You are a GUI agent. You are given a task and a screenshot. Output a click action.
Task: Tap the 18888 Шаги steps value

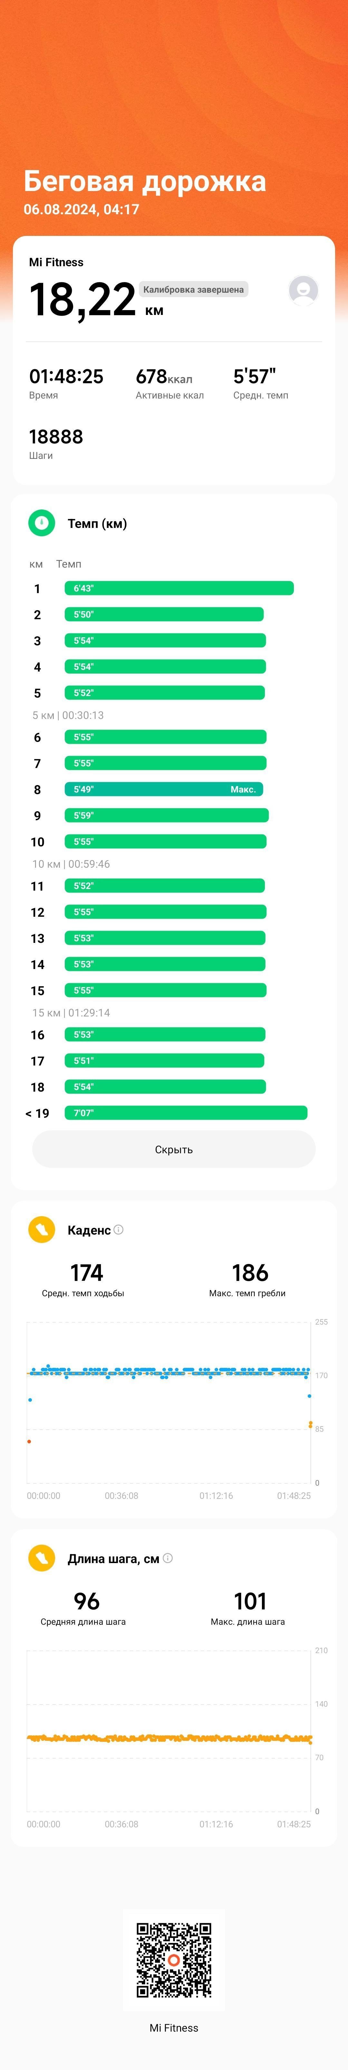56,444
